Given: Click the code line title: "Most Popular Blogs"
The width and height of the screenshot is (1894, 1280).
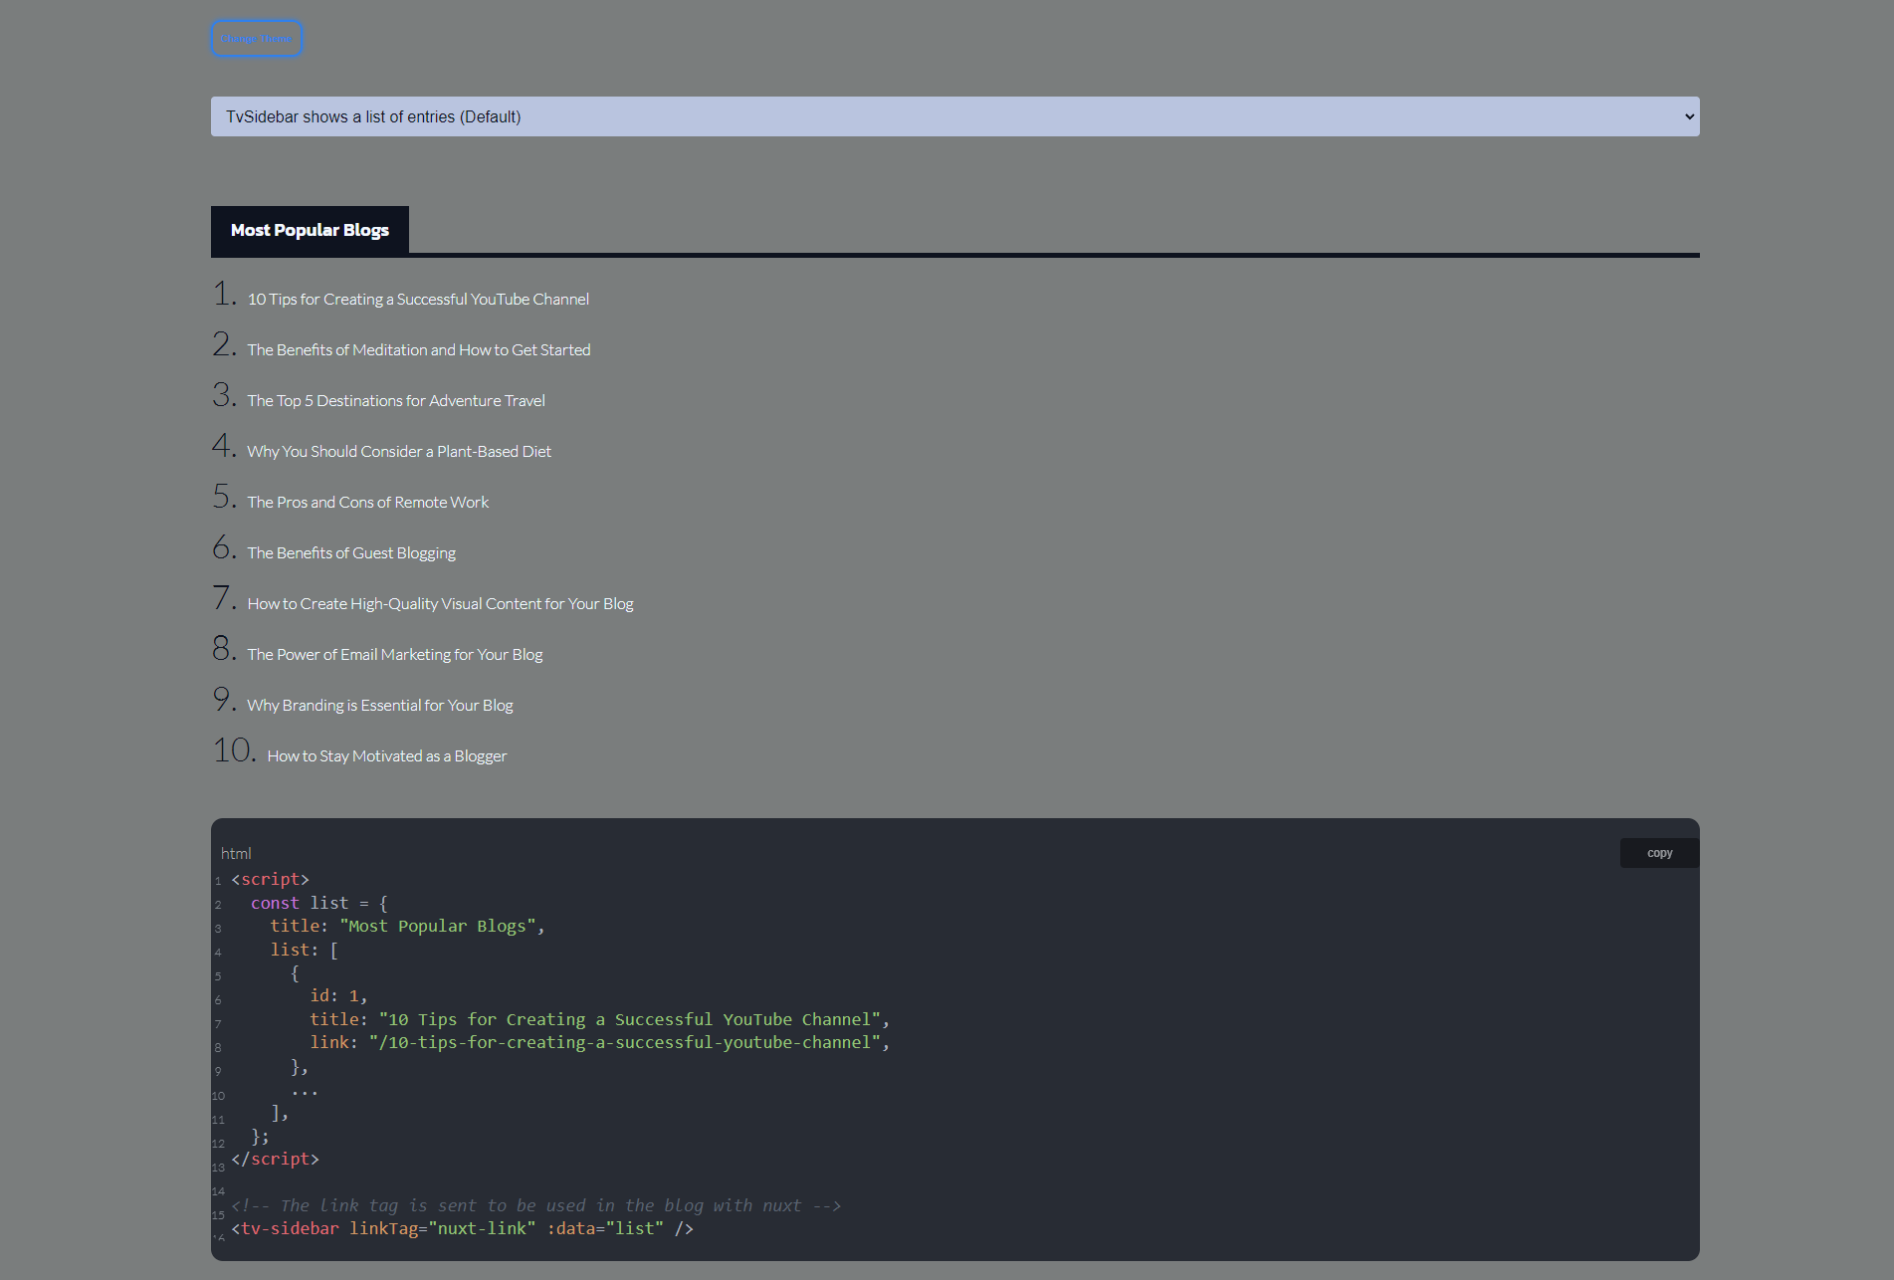Looking at the screenshot, I should coord(407,926).
